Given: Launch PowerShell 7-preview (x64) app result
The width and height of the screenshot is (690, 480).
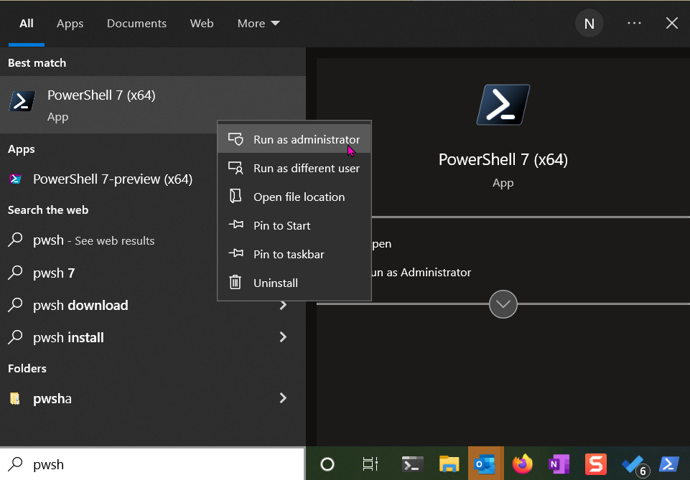Looking at the screenshot, I should click(x=113, y=179).
